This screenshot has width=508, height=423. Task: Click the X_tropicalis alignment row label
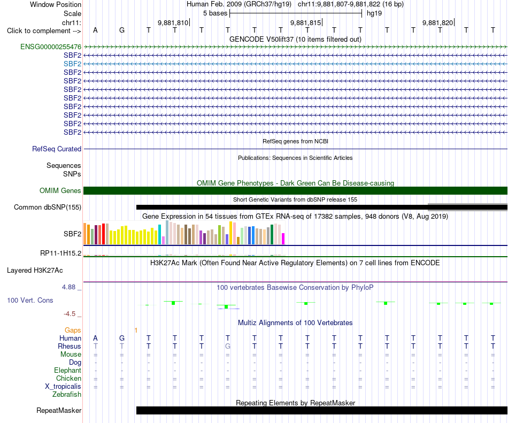[x=63, y=387]
